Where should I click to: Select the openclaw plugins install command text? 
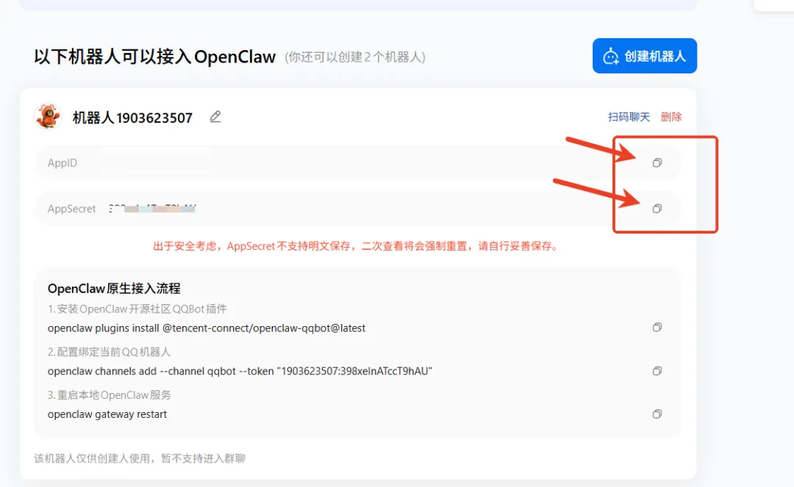point(207,328)
